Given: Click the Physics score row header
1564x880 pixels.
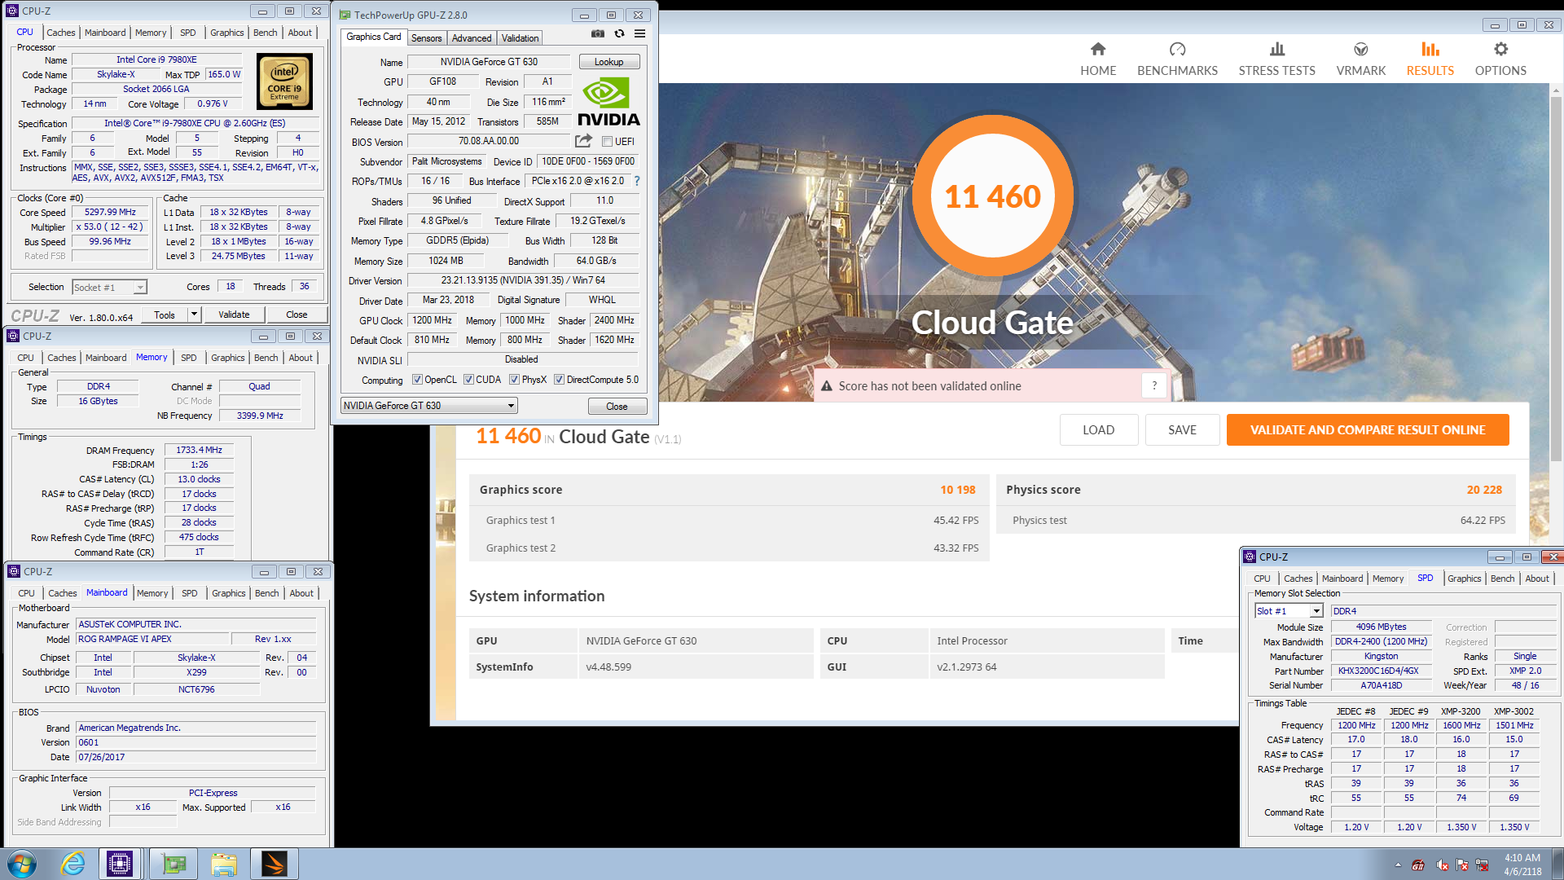Looking at the screenshot, I should tap(1254, 490).
